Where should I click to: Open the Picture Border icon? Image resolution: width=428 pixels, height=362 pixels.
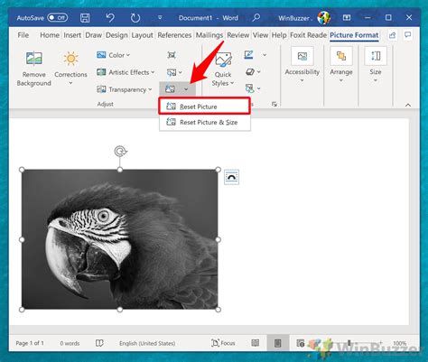pyautogui.click(x=249, y=55)
